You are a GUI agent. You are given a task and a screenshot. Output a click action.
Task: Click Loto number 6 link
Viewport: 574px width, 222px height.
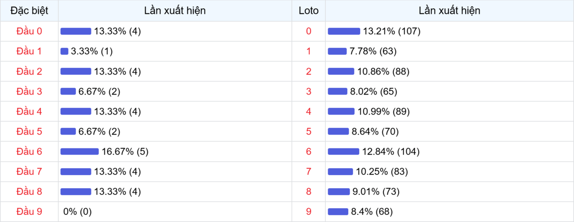click(309, 151)
